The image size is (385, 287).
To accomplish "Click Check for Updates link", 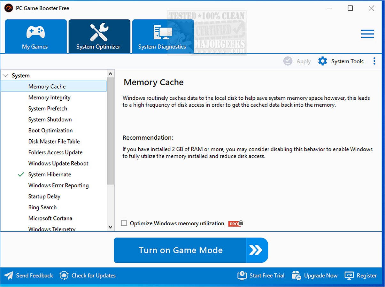I will tap(93, 275).
